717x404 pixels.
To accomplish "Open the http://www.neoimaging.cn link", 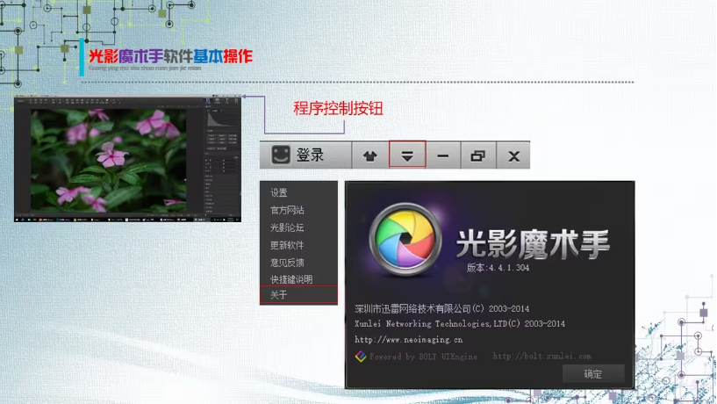I will point(408,340).
